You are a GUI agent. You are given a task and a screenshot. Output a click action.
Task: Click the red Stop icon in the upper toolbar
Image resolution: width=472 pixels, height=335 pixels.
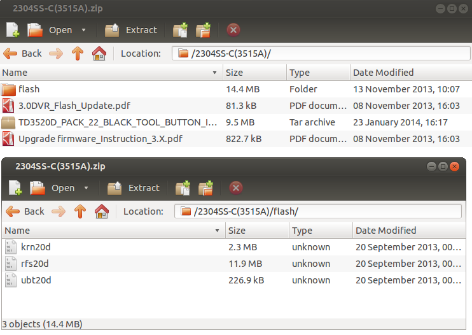(233, 30)
